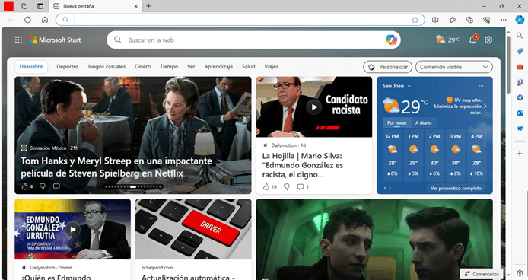528x280 pixels.
Task: Open Copilot sidebar icon at top right
Action: point(520,20)
